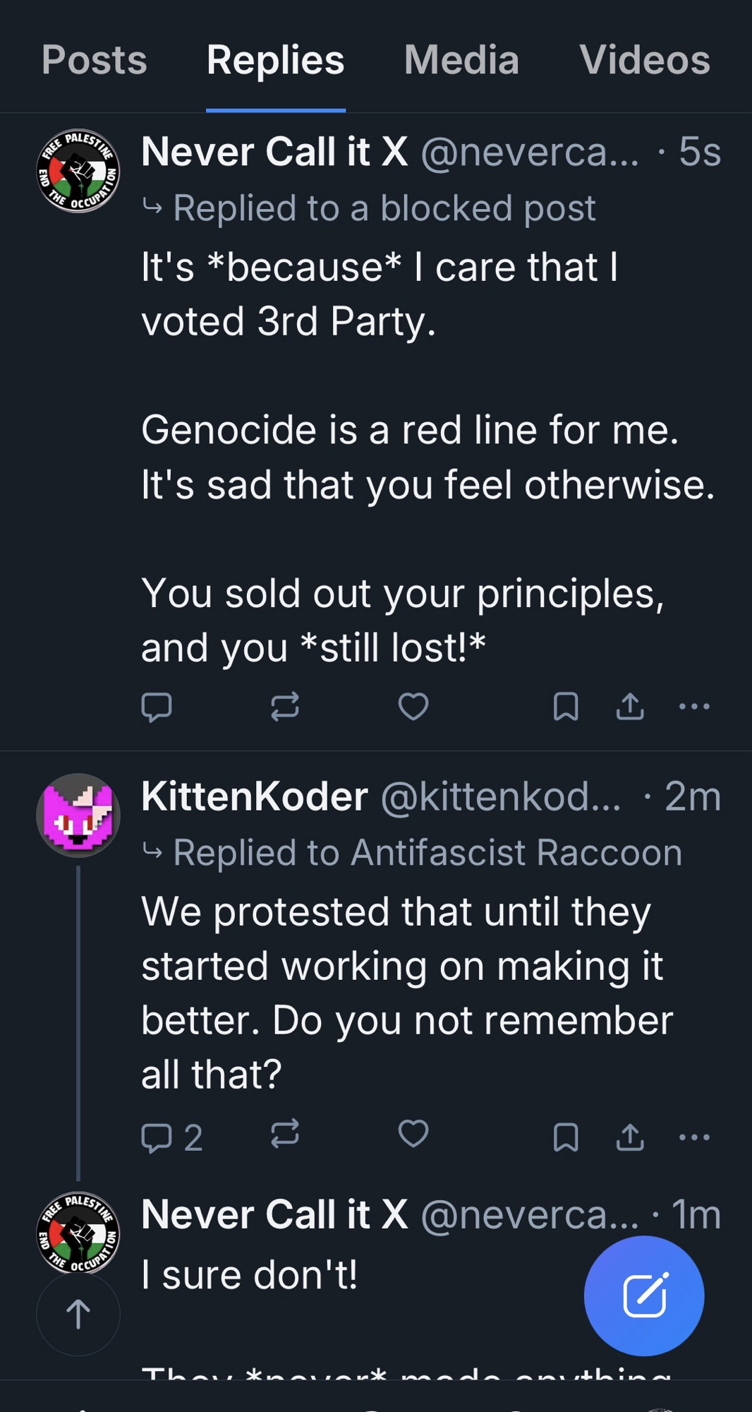752x1412 pixels.
Task: Open more options on KittenKoder's post
Action: point(694,1137)
